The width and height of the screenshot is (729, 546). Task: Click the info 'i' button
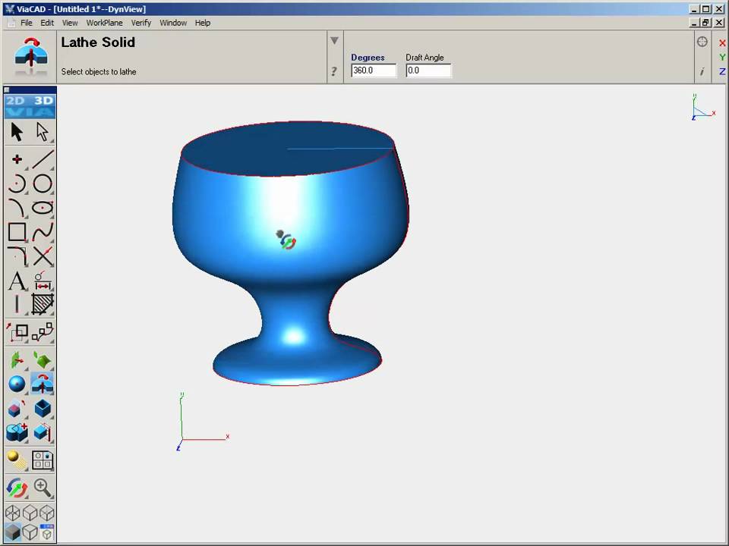(x=702, y=71)
